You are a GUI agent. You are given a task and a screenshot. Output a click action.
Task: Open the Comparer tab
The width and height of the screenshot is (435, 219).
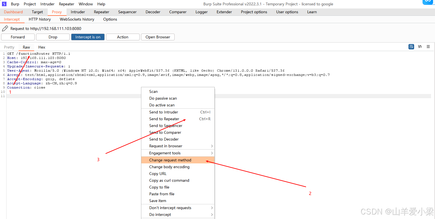tap(178, 12)
